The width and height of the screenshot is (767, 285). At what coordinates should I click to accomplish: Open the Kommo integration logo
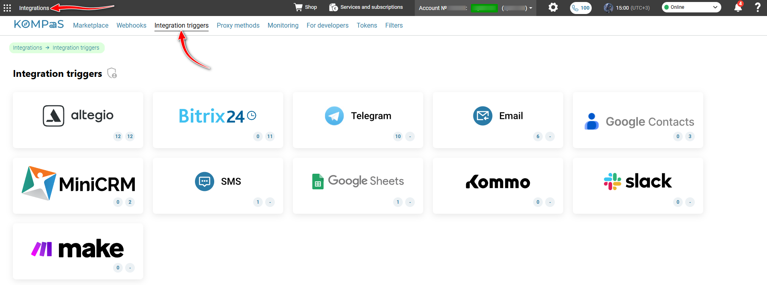coord(498,182)
